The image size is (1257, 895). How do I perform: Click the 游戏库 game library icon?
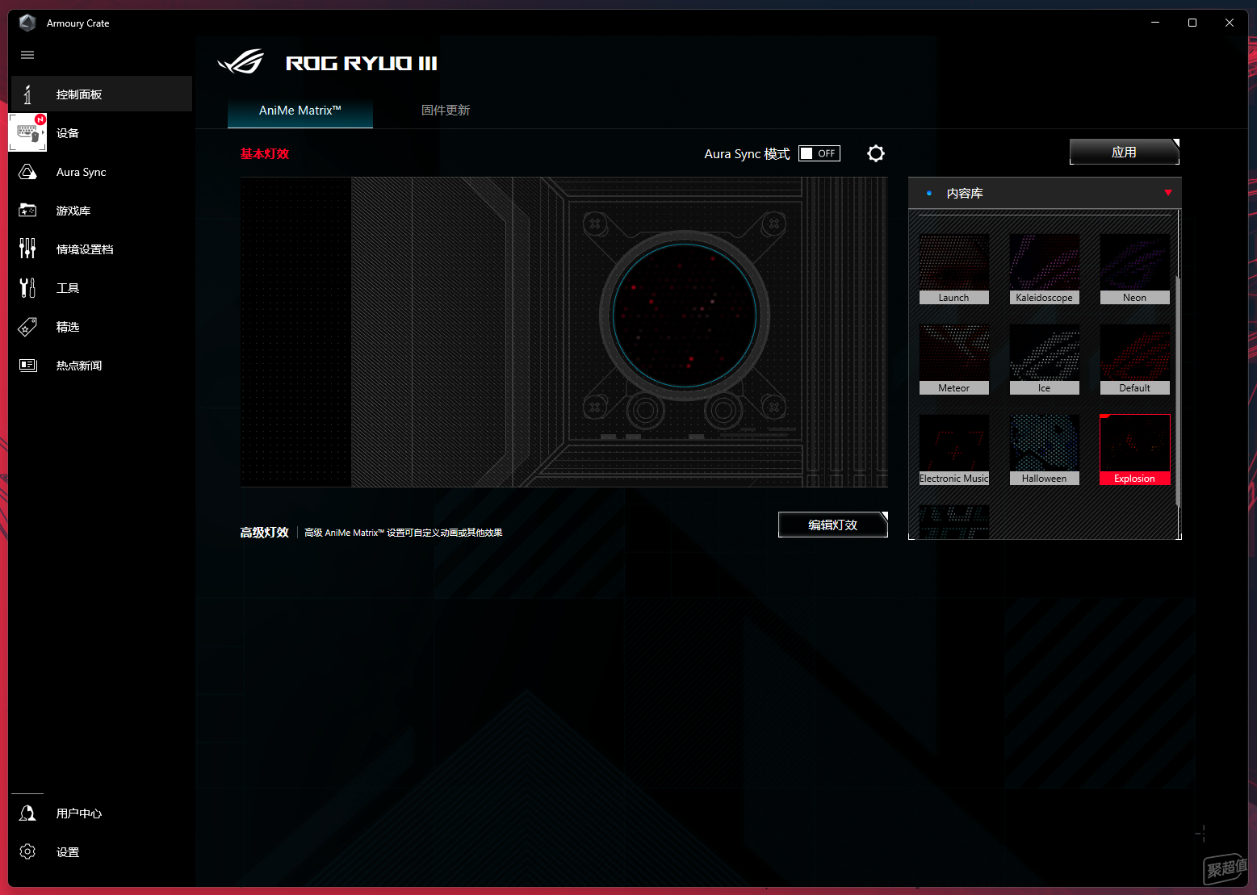[x=27, y=211]
